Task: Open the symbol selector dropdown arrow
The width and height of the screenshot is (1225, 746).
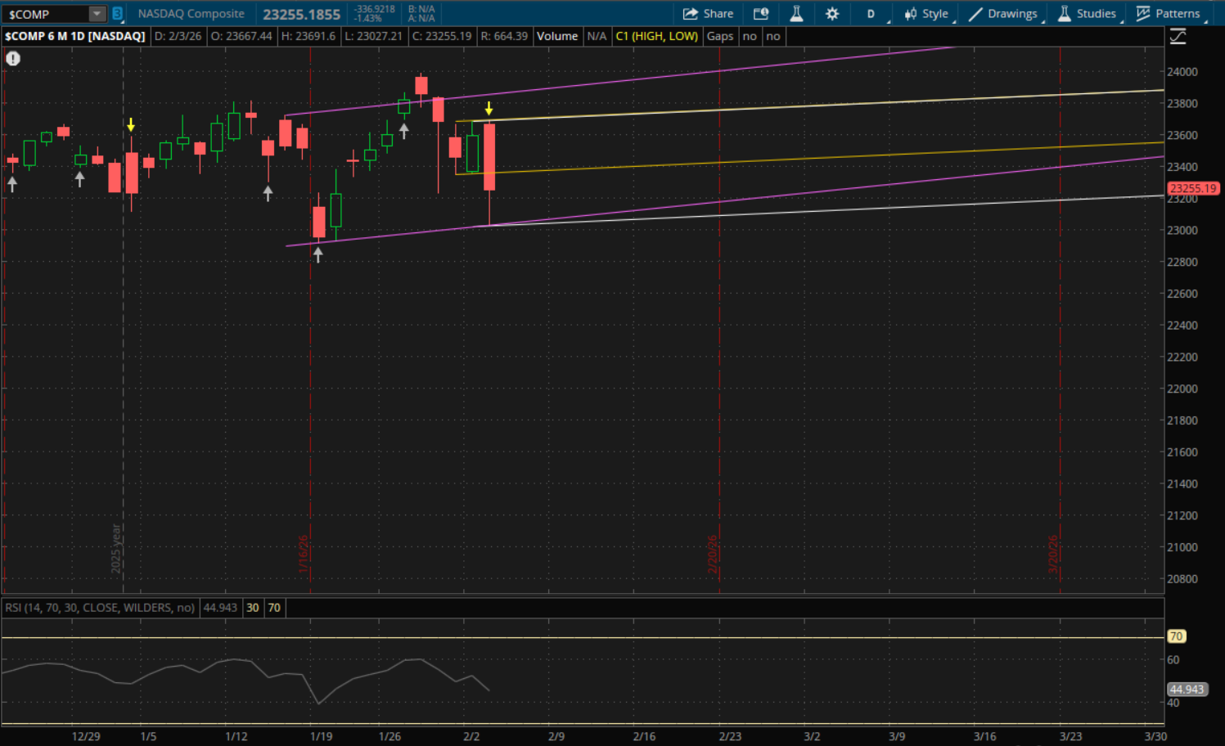Action: pos(97,14)
